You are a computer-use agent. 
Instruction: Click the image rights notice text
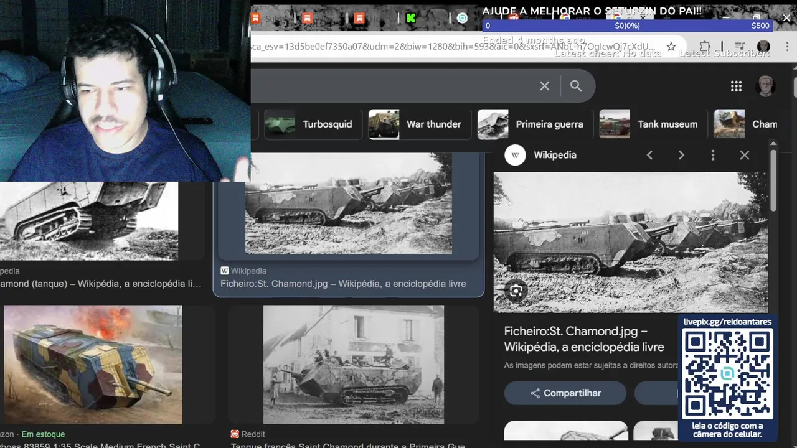point(591,365)
